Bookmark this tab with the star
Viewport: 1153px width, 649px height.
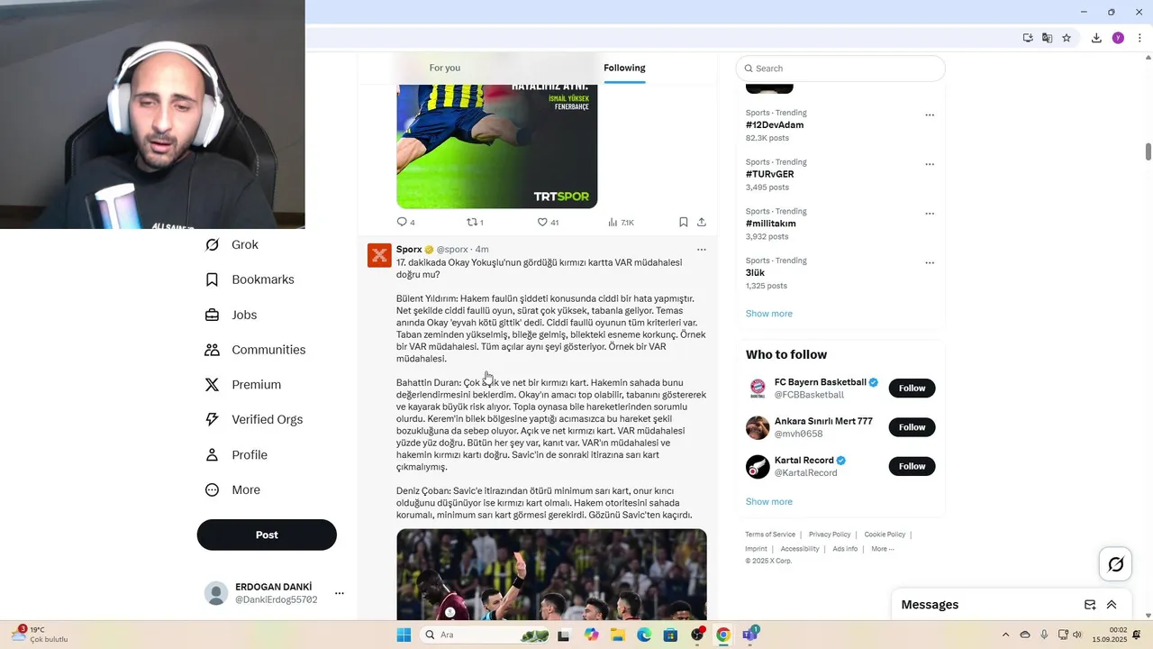coord(1067,38)
